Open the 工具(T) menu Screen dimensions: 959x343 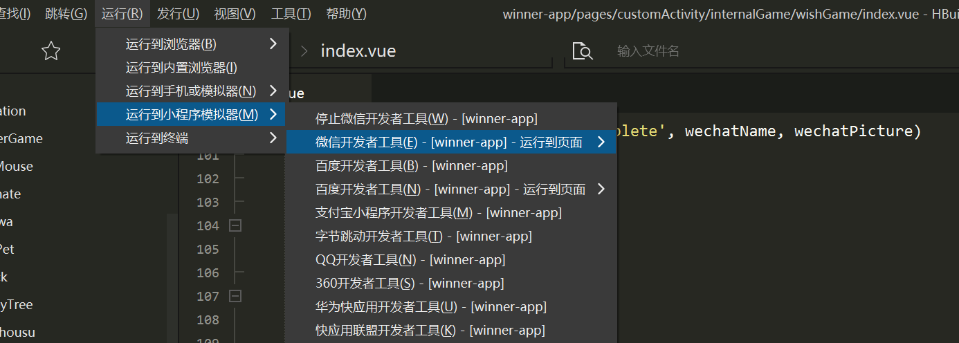[291, 14]
